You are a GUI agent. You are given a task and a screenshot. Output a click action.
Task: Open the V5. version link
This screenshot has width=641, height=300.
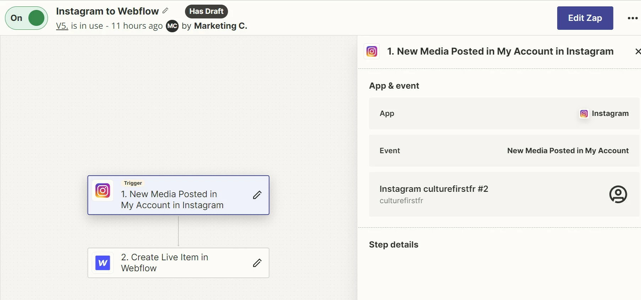tap(62, 26)
